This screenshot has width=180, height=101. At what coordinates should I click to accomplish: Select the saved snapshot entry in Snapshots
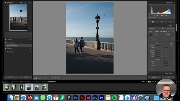click(18, 45)
